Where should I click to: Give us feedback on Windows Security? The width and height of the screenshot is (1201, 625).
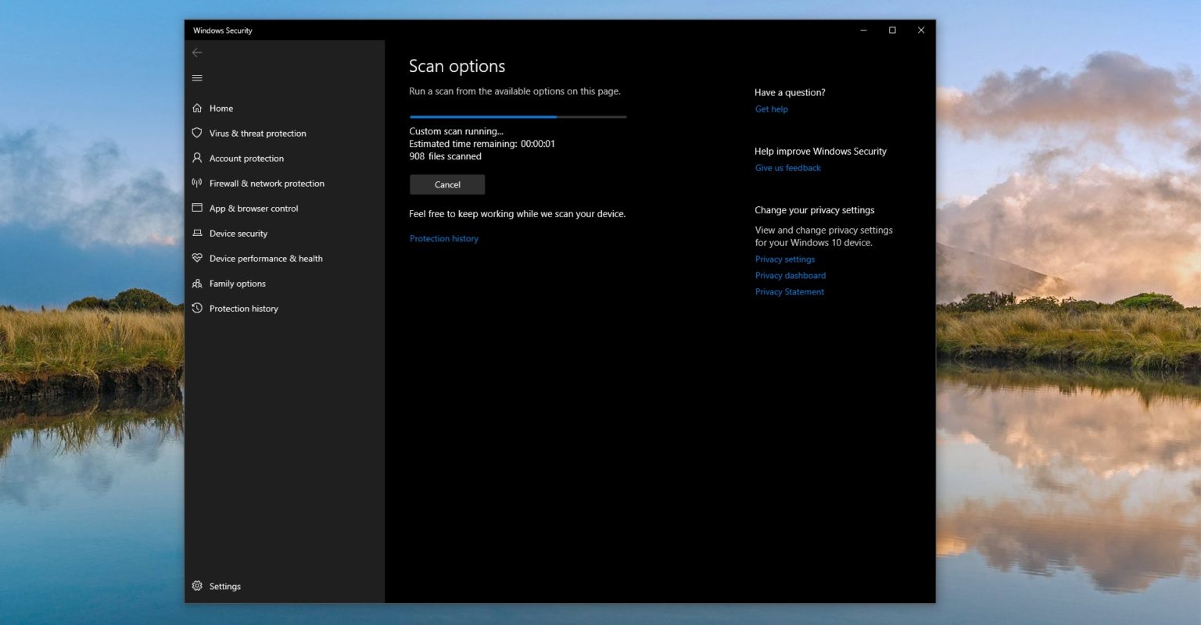787,167
